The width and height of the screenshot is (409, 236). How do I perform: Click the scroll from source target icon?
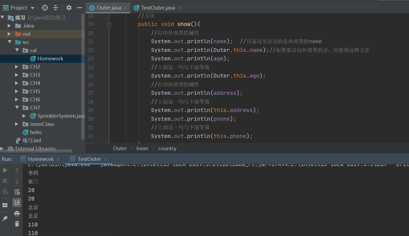point(45,8)
